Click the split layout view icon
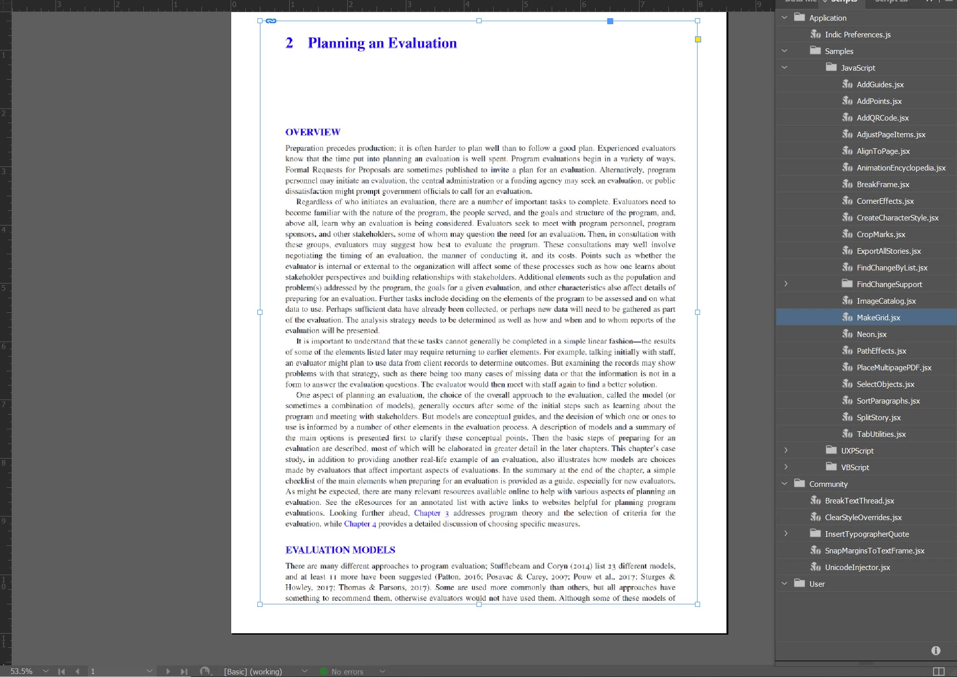This screenshot has height=677, width=957. click(938, 671)
